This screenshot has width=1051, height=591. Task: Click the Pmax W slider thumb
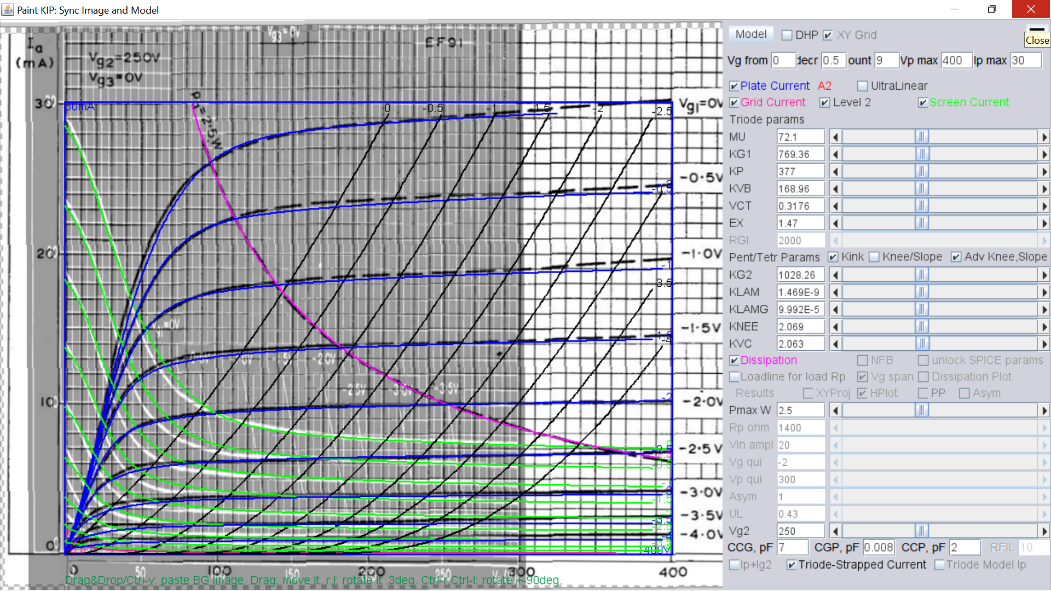point(922,410)
